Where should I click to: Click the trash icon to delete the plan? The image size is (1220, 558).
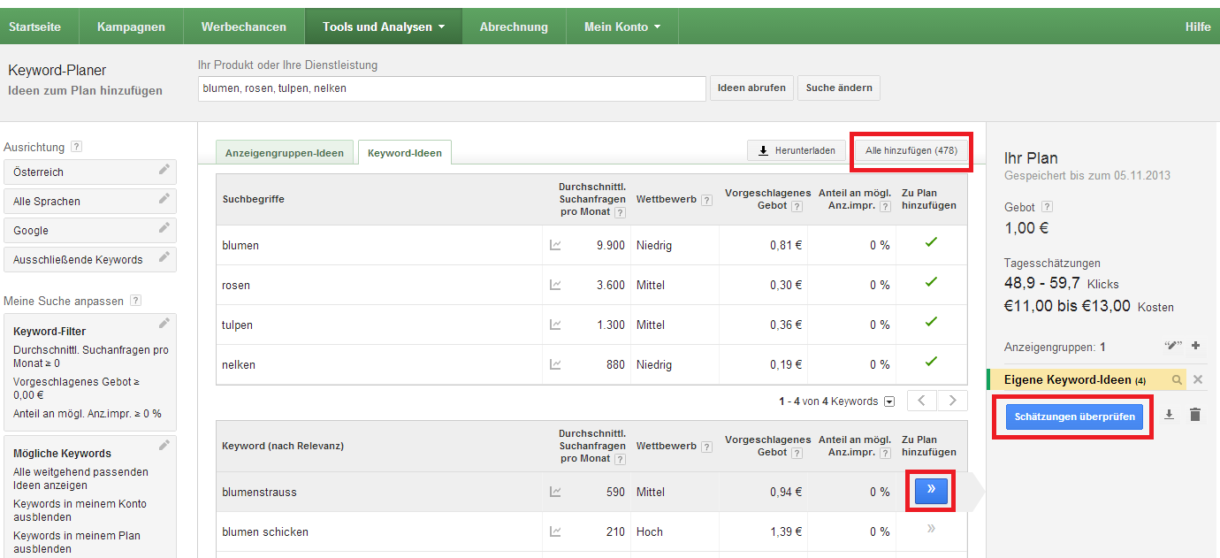(x=1194, y=414)
